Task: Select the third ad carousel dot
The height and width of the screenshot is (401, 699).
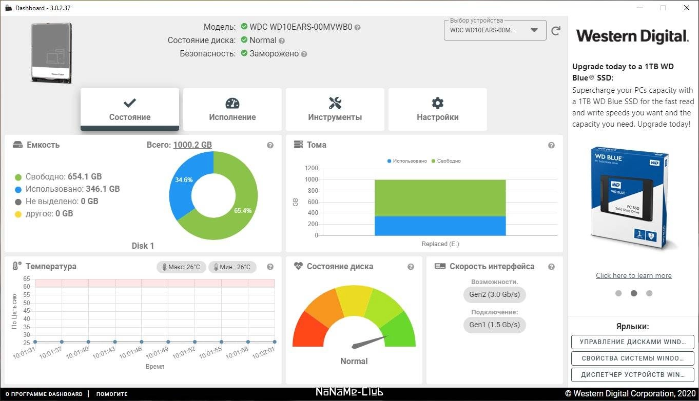Action: [649, 293]
